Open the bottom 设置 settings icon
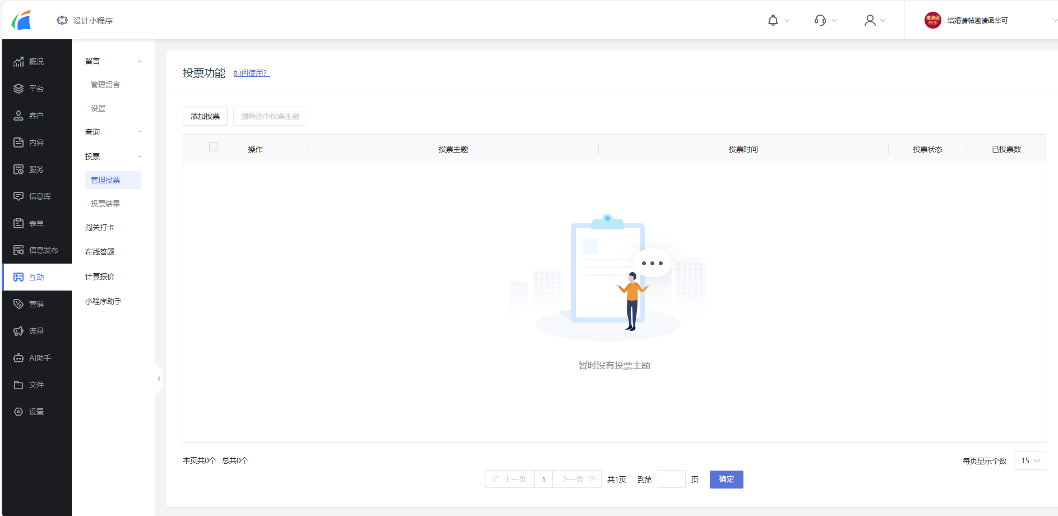The width and height of the screenshot is (1058, 516). (36, 411)
